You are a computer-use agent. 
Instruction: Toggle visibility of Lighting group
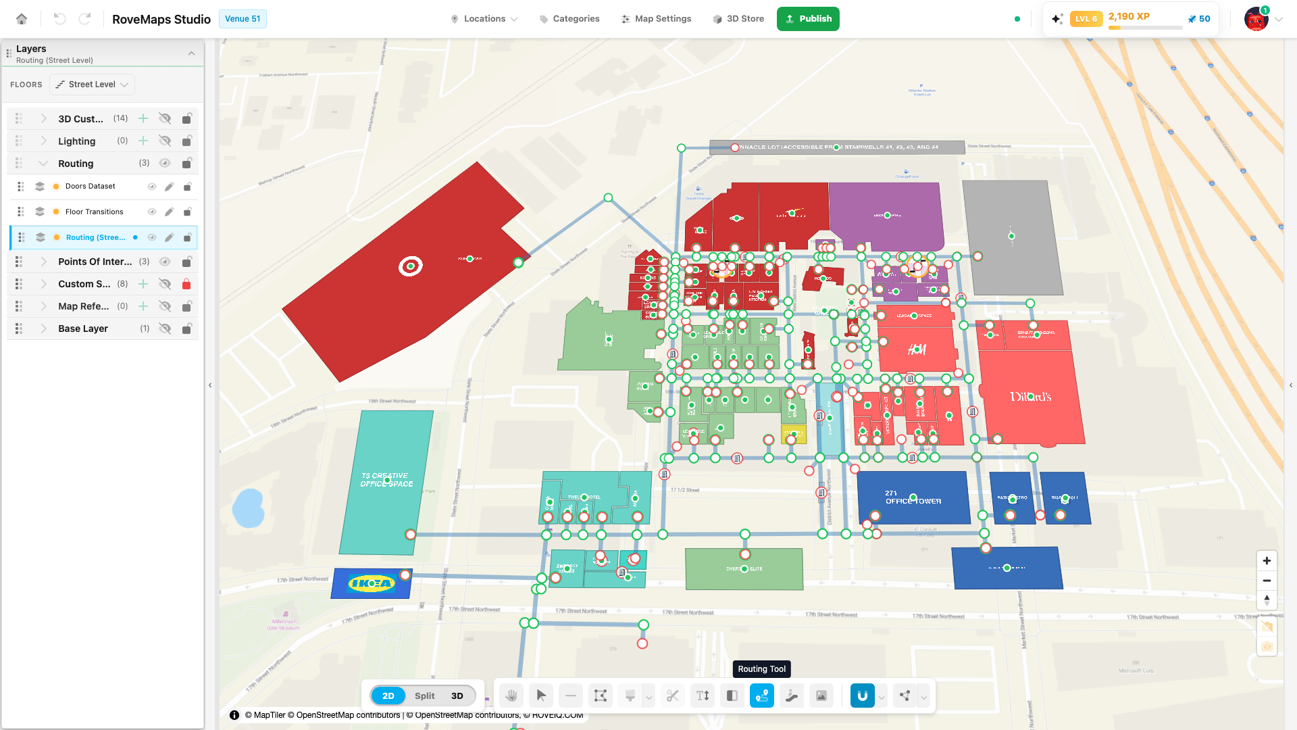(165, 141)
